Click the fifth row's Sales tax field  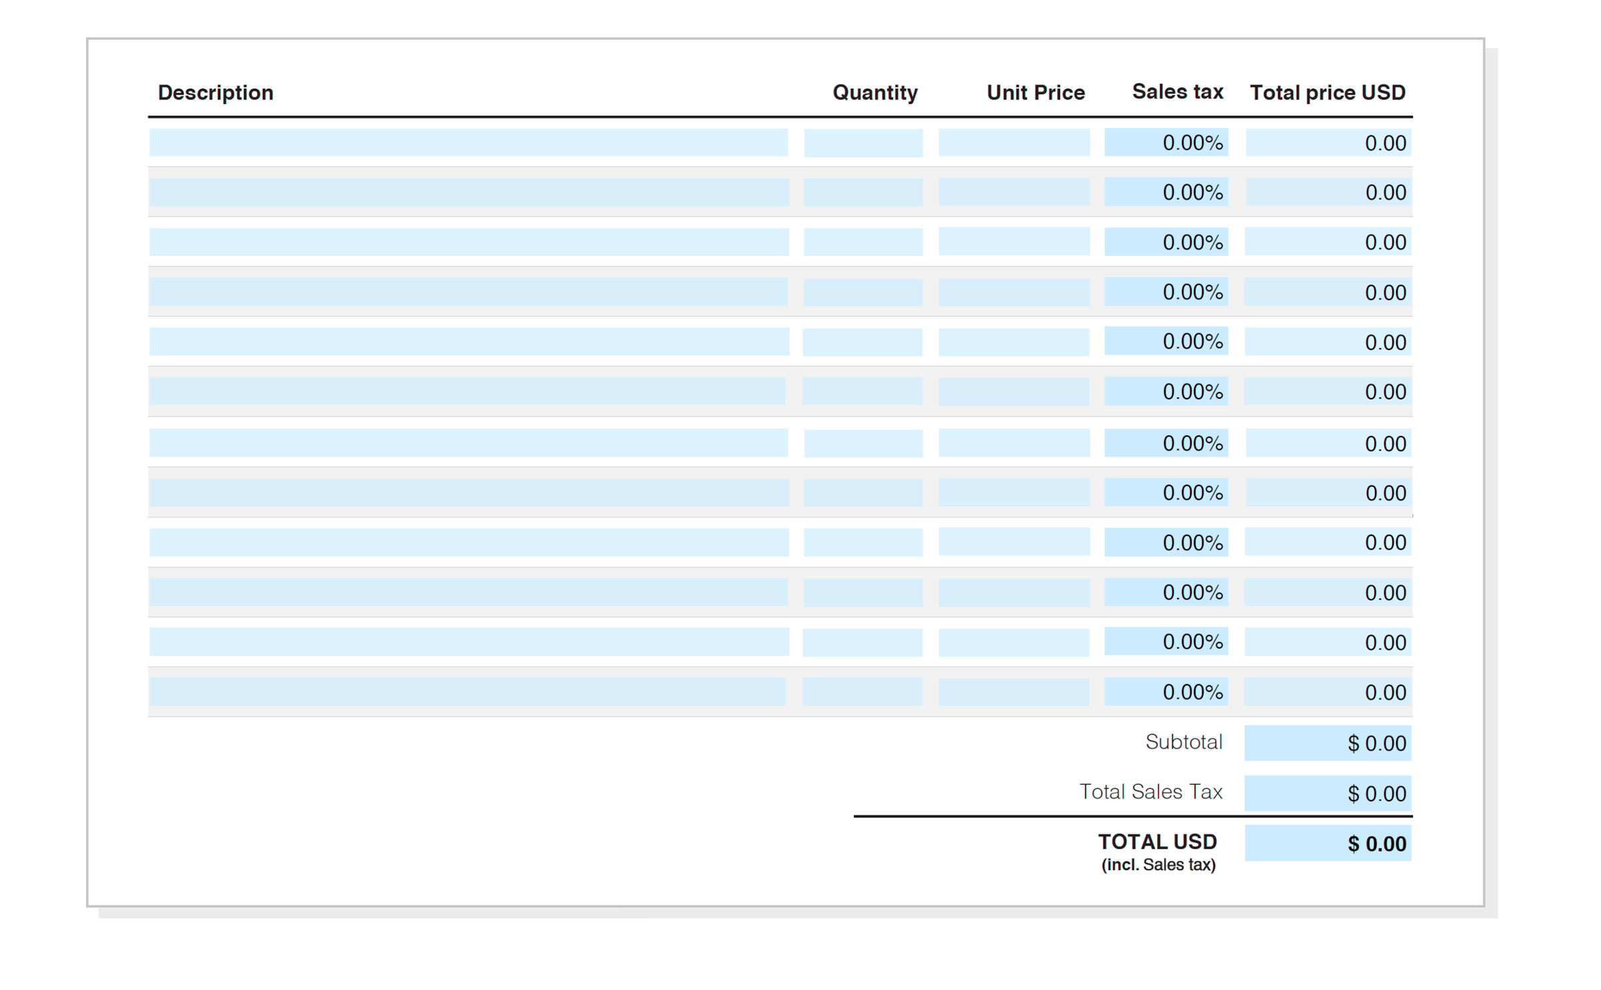click(1166, 341)
